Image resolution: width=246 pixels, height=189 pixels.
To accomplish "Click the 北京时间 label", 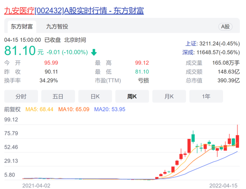I will tap(75, 40).
